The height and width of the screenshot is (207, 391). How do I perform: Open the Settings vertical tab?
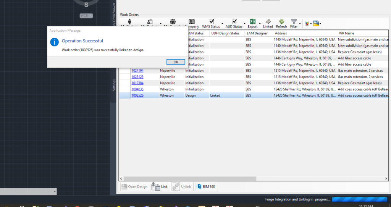point(114,85)
